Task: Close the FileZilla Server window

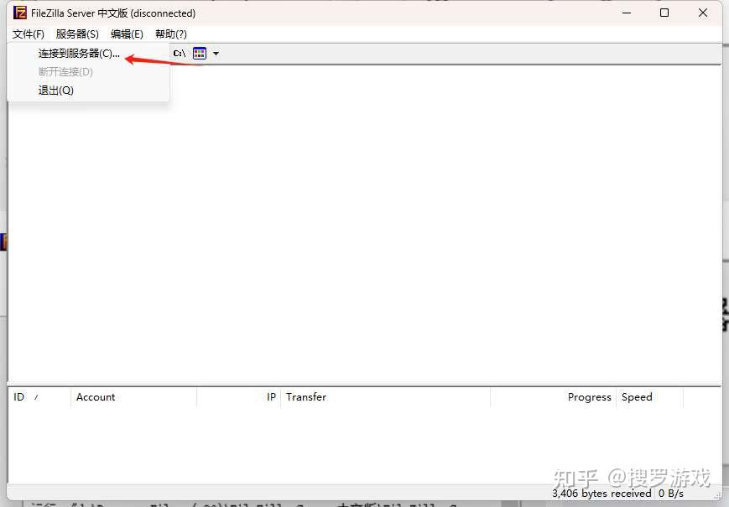Action: coord(703,13)
